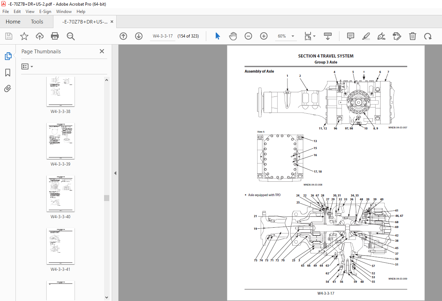This screenshot has height=301, width=442.
Task: Select the highlight text pen tool
Action: [366, 36]
